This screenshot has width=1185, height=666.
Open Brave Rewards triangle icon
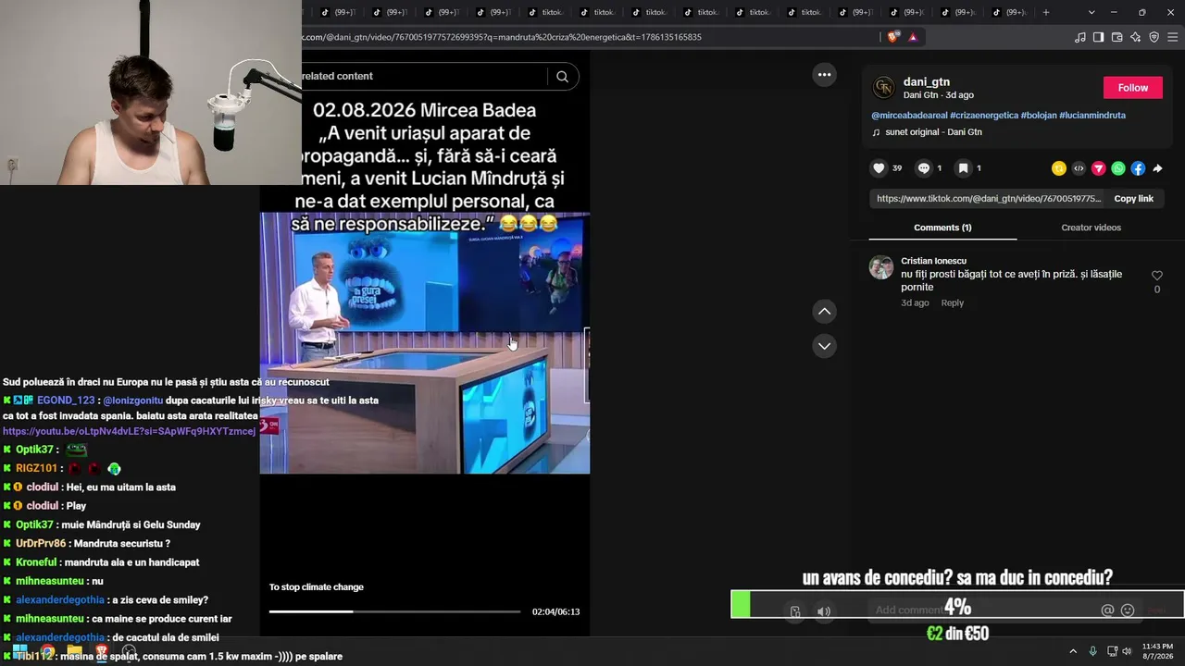[x=913, y=37]
